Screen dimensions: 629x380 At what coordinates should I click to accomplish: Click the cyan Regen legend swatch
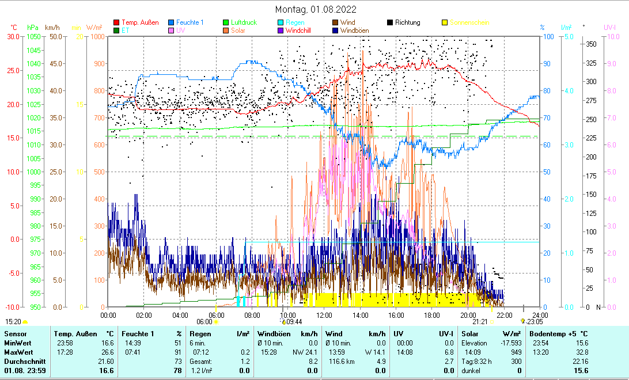point(281,23)
